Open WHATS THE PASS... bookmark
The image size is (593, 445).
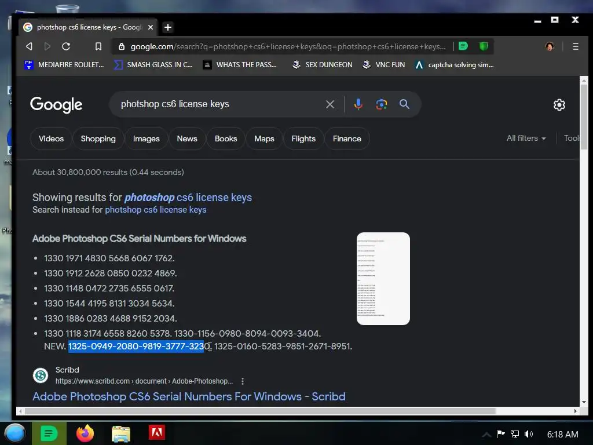tap(240, 65)
